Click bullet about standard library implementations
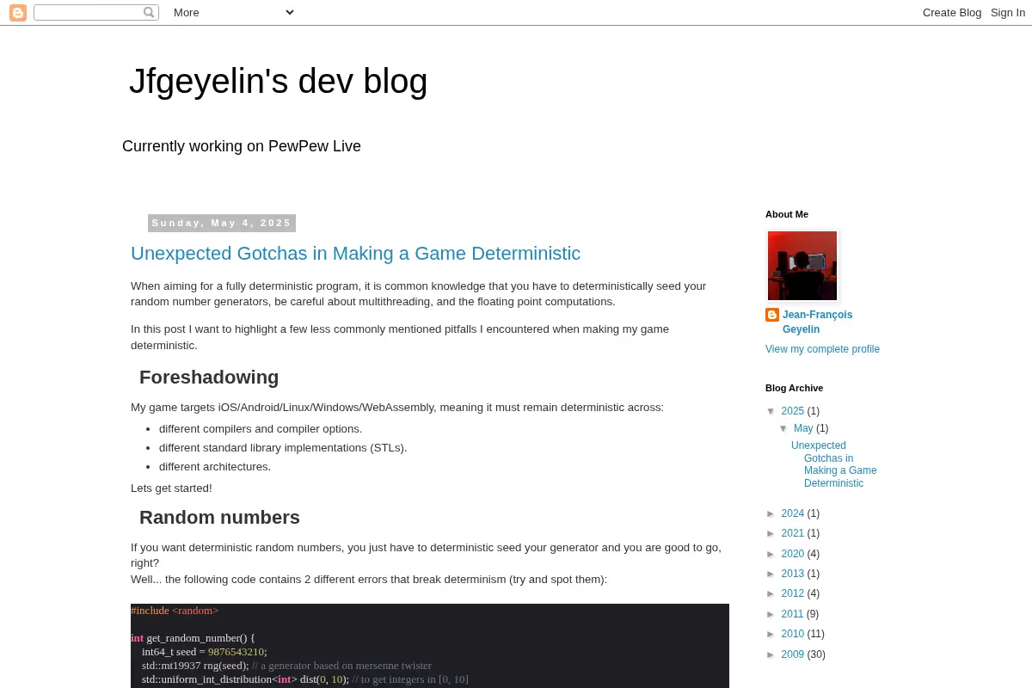 click(x=283, y=448)
